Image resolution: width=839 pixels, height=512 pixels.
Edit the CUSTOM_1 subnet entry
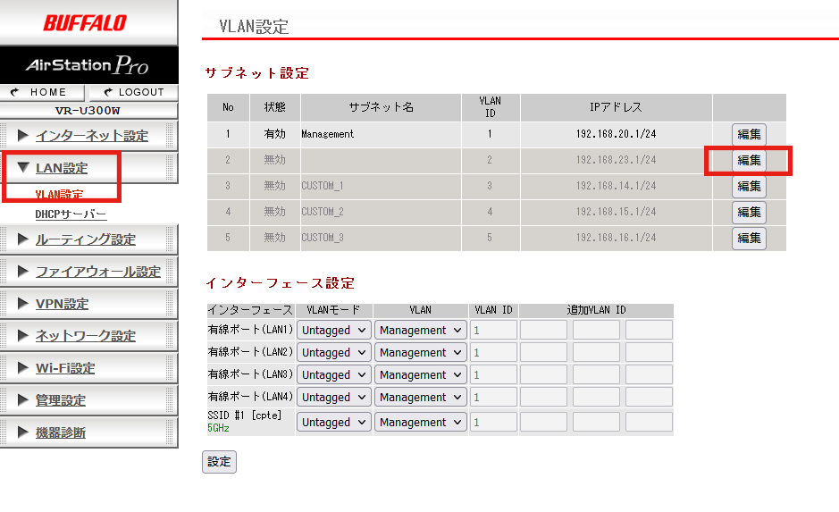(x=749, y=187)
